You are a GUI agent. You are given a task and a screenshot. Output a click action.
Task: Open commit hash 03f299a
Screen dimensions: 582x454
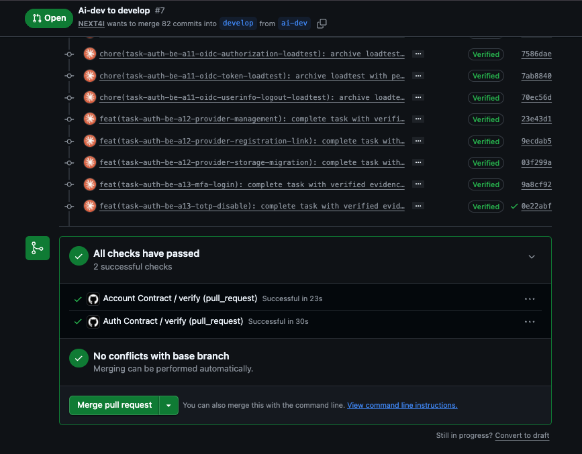click(x=536, y=163)
